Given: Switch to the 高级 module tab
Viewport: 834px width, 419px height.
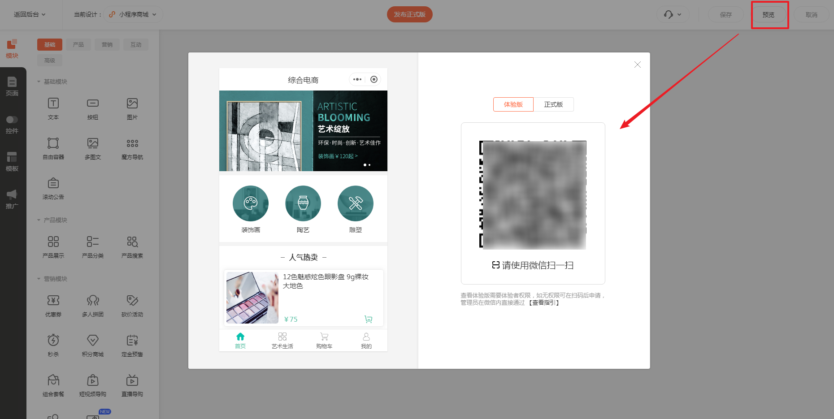Looking at the screenshot, I should pos(50,60).
